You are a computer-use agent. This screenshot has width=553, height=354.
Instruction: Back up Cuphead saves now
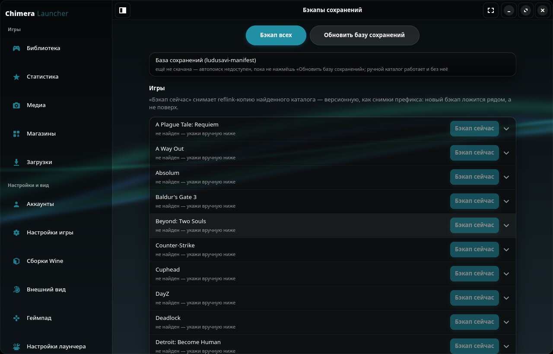pos(474,274)
